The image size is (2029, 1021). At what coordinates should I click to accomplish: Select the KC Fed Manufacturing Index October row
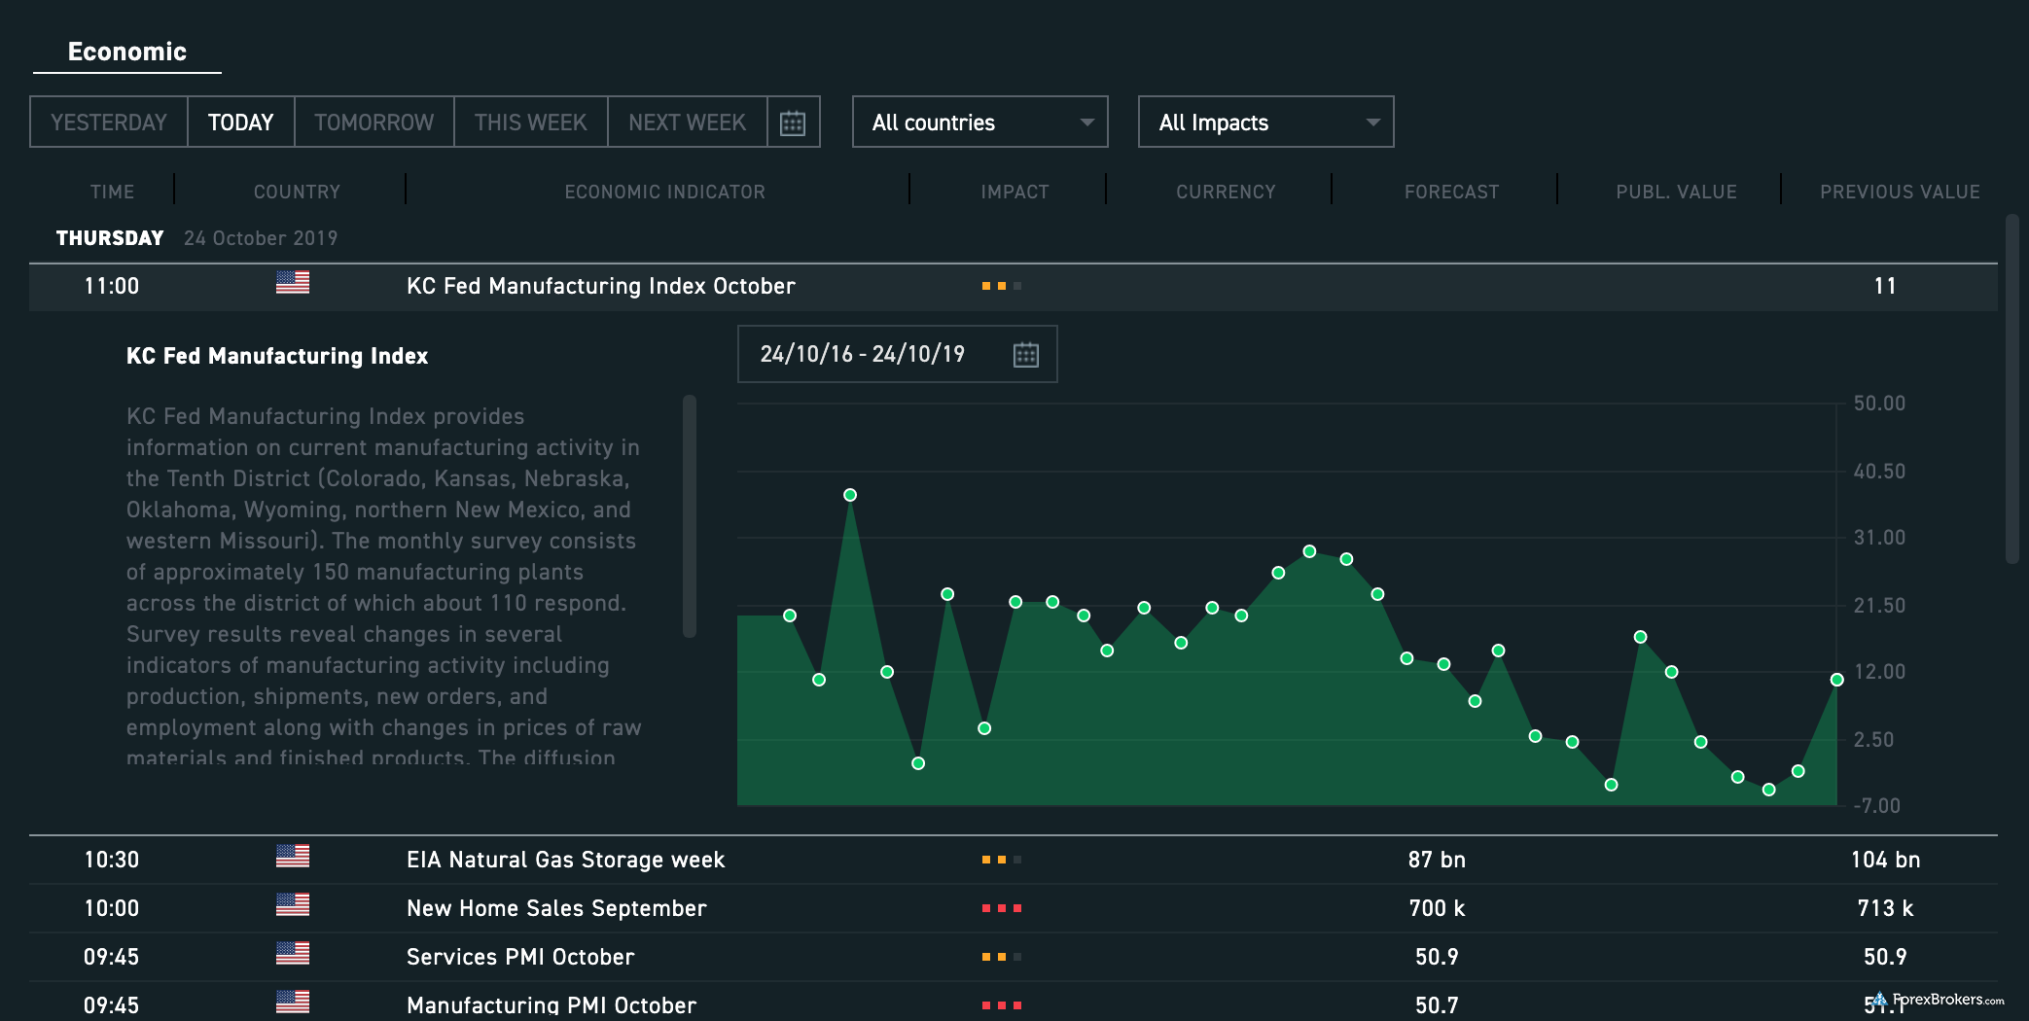600,286
